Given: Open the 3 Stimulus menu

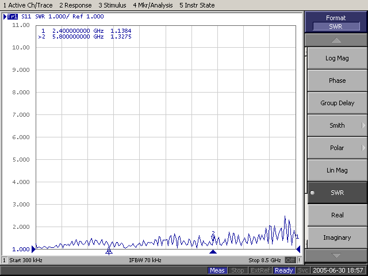Looking at the screenshot, I should click(x=112, y=5).
